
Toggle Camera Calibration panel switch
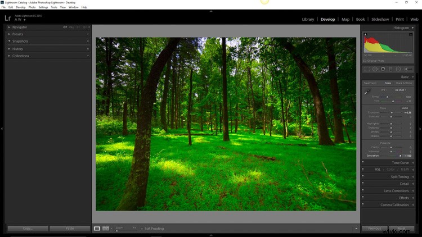tap(363, 204)
